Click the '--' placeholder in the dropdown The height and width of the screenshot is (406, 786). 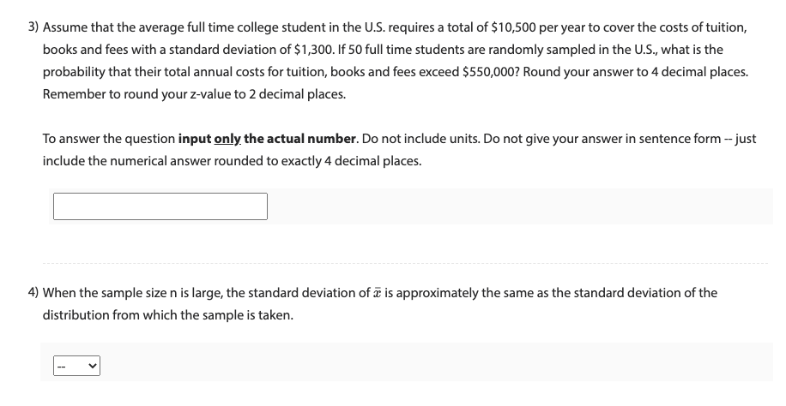point(61,367)
